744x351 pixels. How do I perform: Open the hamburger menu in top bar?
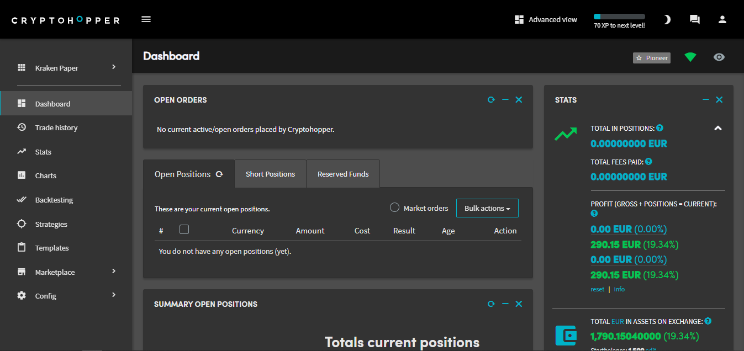[146, 19]
